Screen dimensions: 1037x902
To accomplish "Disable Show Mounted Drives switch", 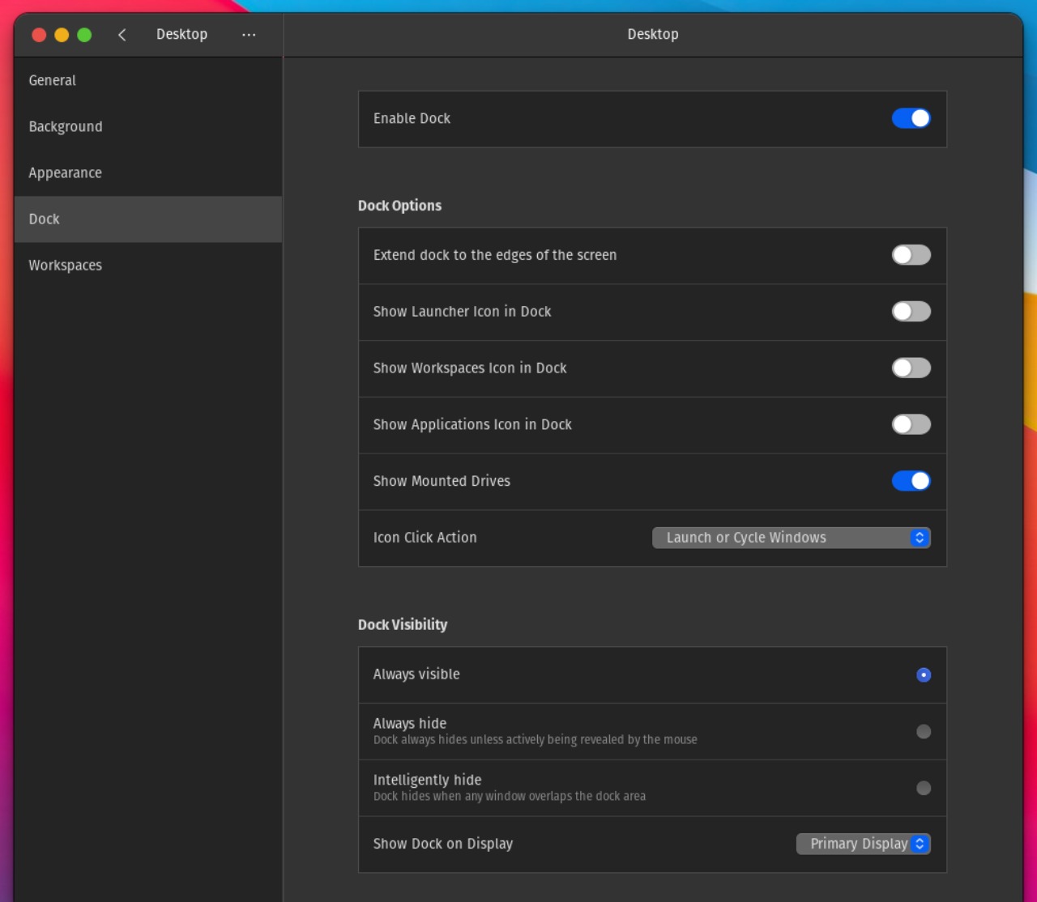I will point(911,481).
